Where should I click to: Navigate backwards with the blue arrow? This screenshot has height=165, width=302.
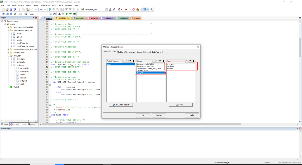(x=41, y=10)
